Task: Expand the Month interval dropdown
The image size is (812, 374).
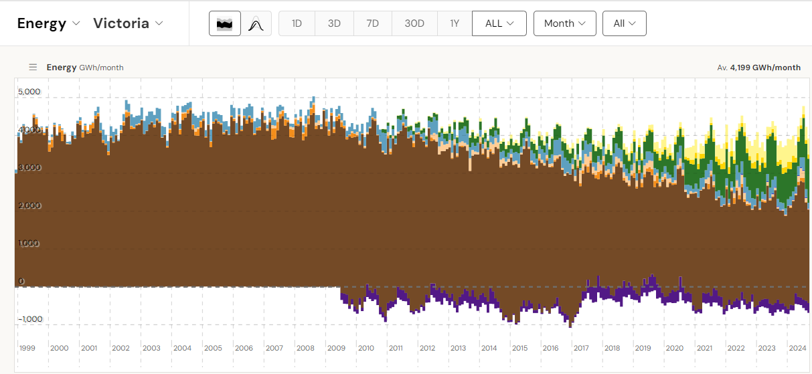Action: click(x=564, y=23)
